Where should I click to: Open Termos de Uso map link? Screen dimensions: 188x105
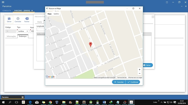pos(122,78)
